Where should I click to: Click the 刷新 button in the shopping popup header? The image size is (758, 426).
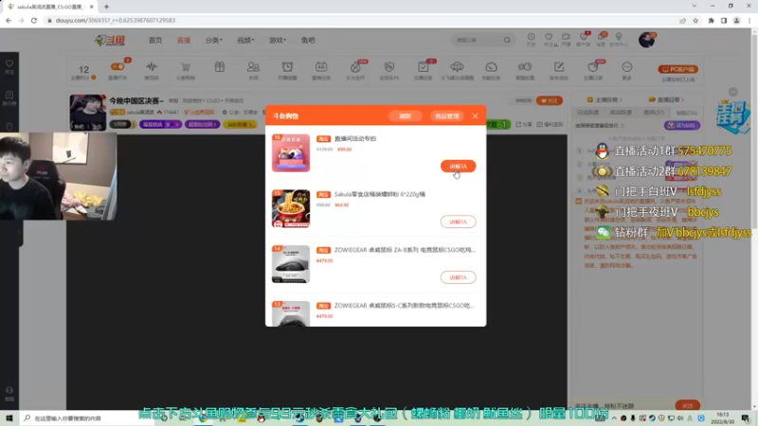click(x=405, y=115)
